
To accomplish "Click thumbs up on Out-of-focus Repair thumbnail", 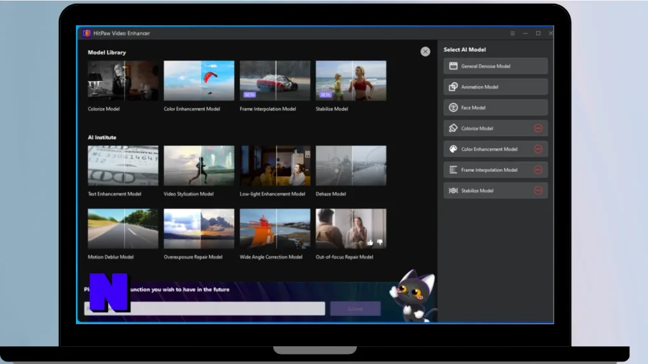I will click(x=370, y=242).
